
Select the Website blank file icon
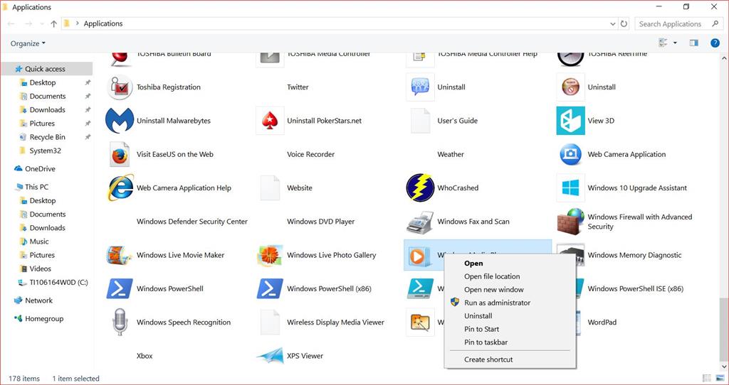270,188
